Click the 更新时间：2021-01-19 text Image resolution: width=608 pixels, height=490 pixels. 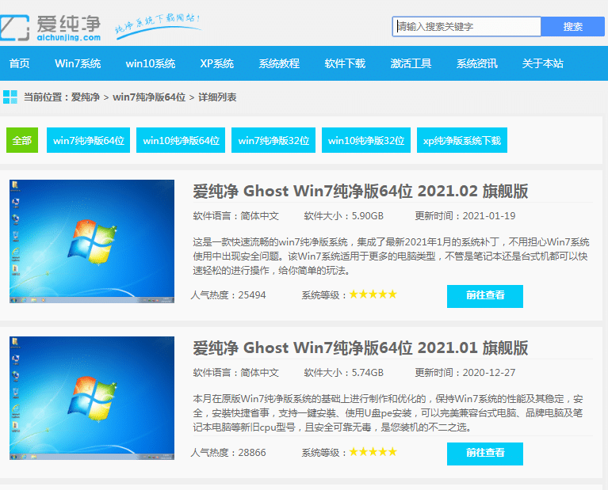(465, 216)
